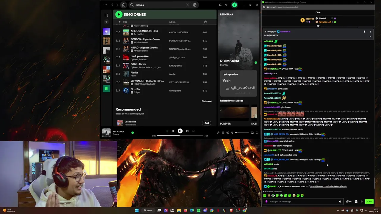Toggle saved checkmark beside RBI M3ANA in side panel
The image size is (381, 214).
256,63
